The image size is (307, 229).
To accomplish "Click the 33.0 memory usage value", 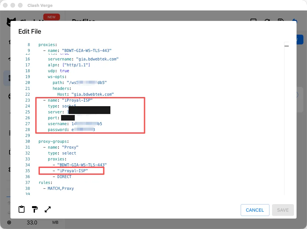I will tap(32, 222).
